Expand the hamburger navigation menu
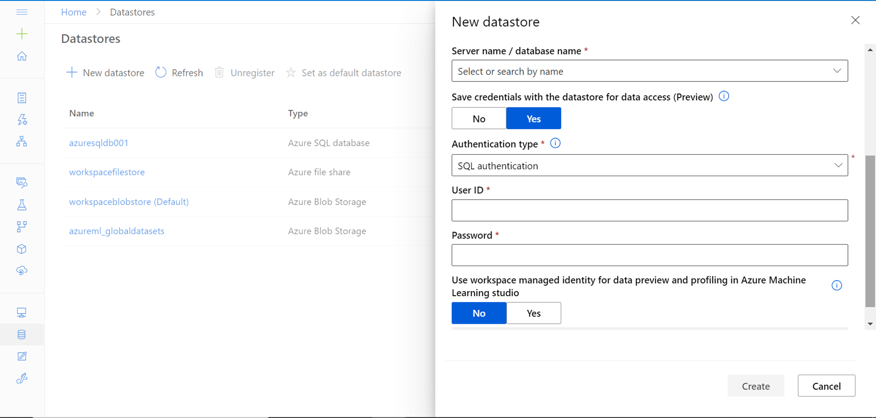The width and height of the screenshot is (876, 418). point(22,12)
